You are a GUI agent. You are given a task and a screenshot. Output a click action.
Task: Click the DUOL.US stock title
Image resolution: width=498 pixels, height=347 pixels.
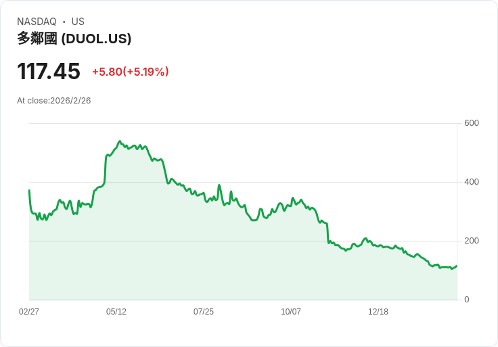pyautogui.click(x=74, y=39)
